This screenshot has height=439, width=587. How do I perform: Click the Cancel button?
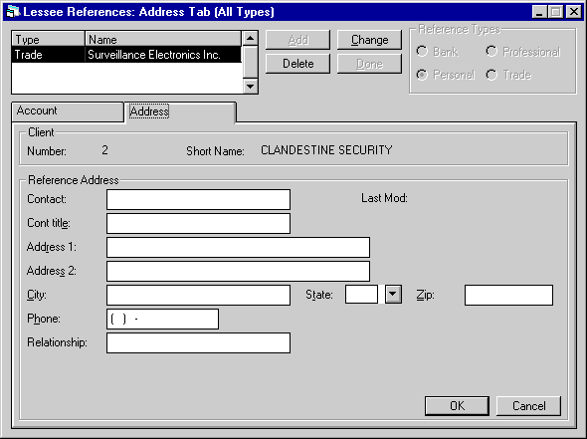point(528,406)
